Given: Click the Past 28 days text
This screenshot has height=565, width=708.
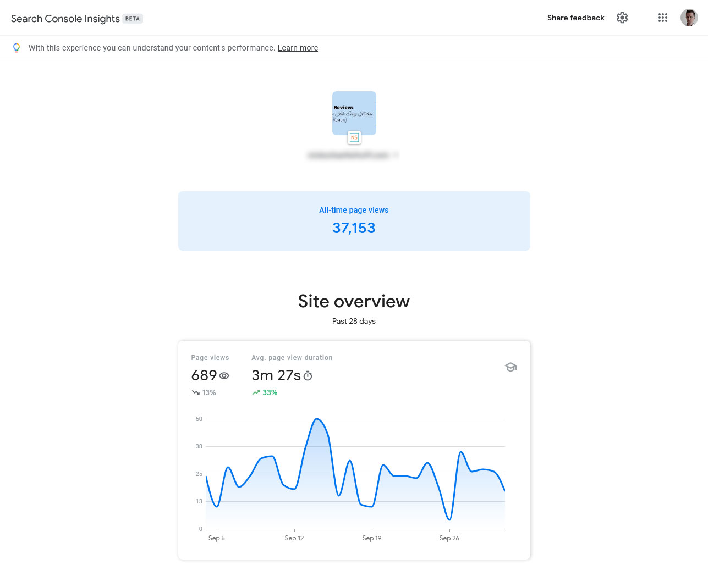Looking at the screenshot, I should coord(354,321).
